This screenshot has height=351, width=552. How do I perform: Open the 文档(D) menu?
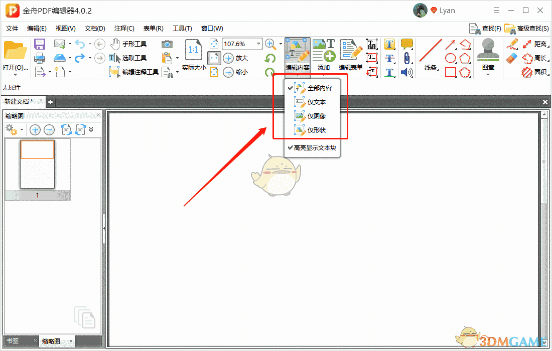(94, 28)
